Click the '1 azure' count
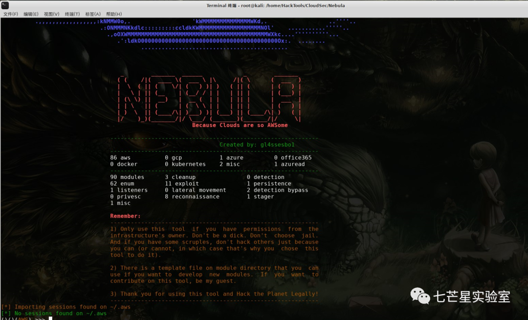Screen dimensions: 528x320 [231, 157]
